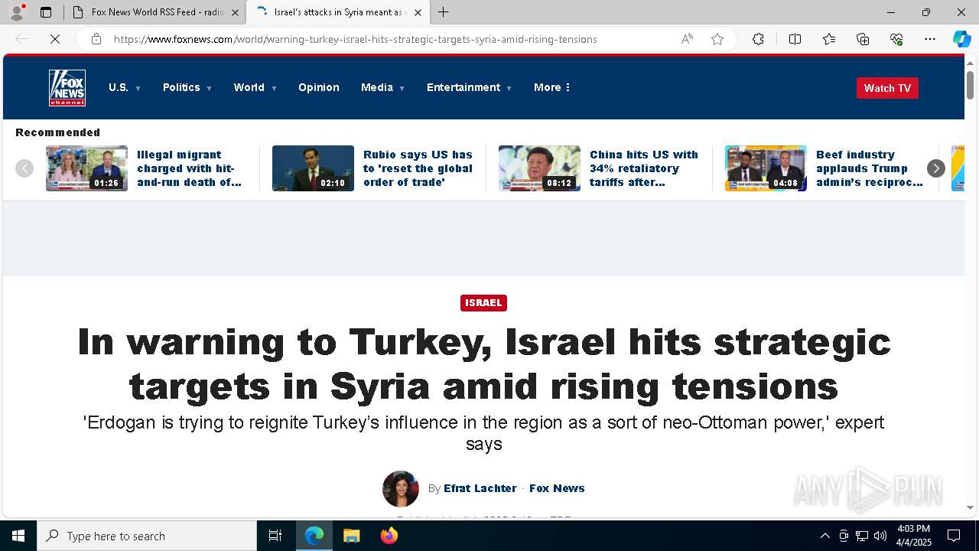This screenshot has height=551, width=979.
Task: Close the Israel's attacks in Syria tab
Action: 418,12
